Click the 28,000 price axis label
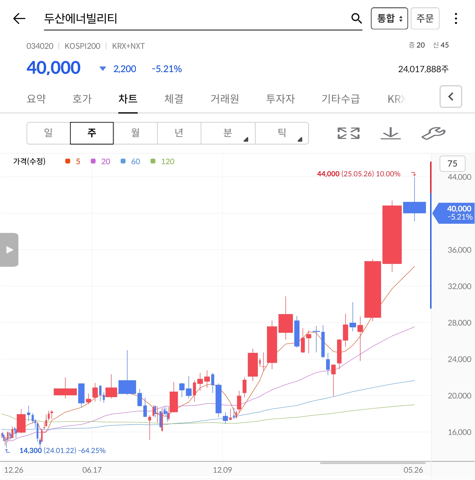The width and height of the screenshot is (475, 480). pyautogui.click(x=459, y=323)
